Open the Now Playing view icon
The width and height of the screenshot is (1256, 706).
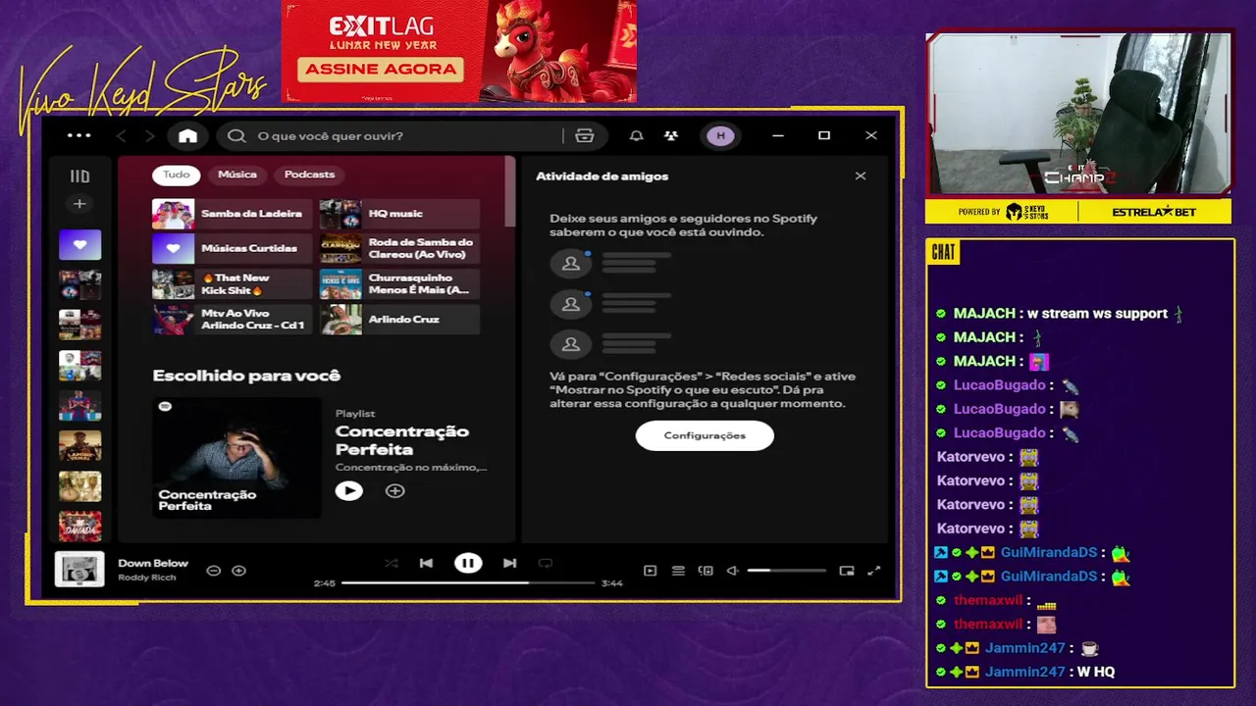pyautogui.click(x=650, y=571)
